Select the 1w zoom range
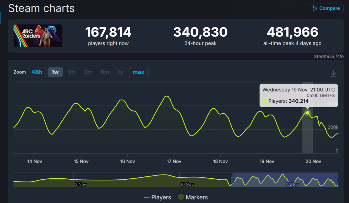The image size is (349, 203). (x=55, y=72)
